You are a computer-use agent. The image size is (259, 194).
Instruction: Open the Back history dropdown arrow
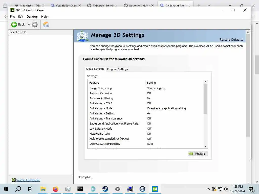tap(29, 25)
